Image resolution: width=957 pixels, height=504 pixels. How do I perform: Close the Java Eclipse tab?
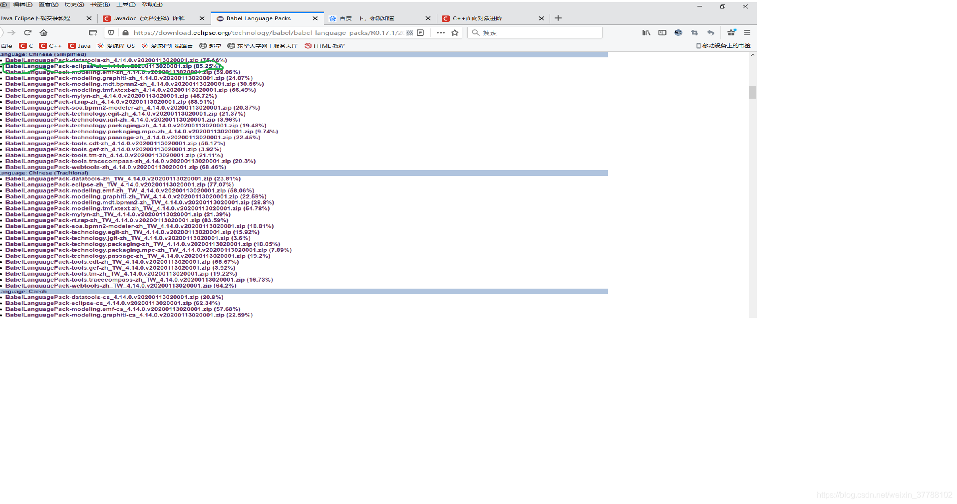click(89, 18)
